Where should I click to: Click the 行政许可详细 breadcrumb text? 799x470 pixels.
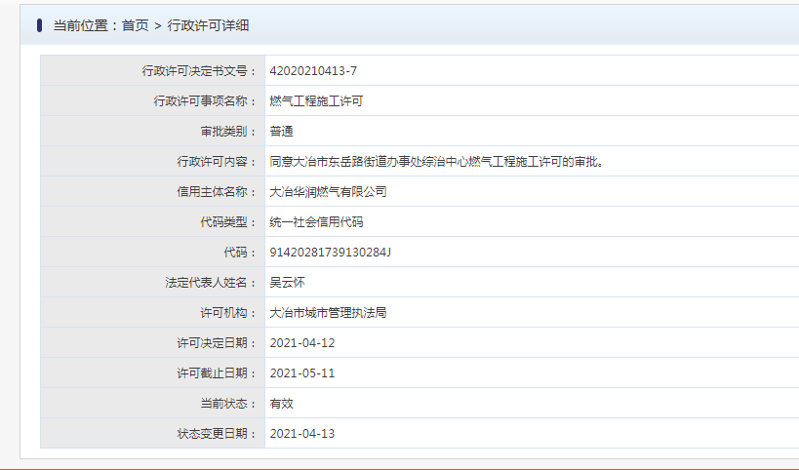pos(208,25)
